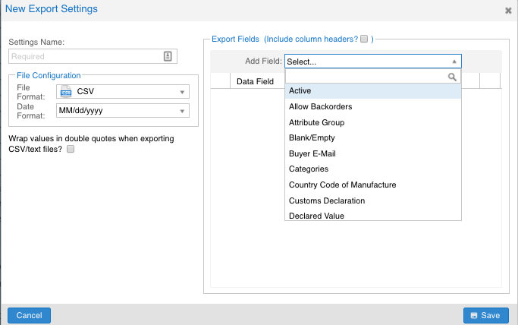Image resolution: width=518 pixels, height=325 pixels.
Task: Click the Data Field column header
Action: [255, 81]
